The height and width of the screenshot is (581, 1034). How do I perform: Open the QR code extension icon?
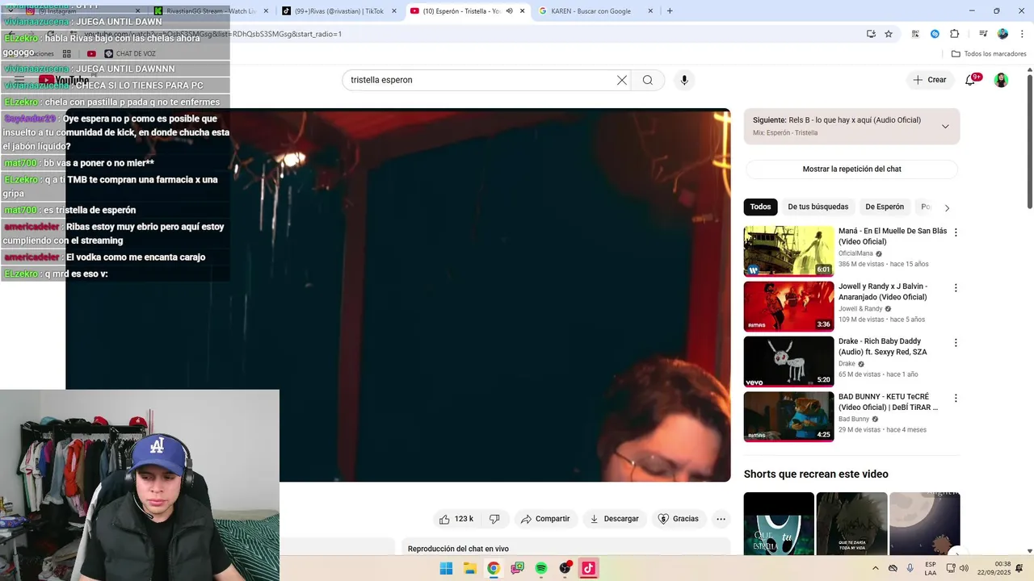[x=915, y=34]
